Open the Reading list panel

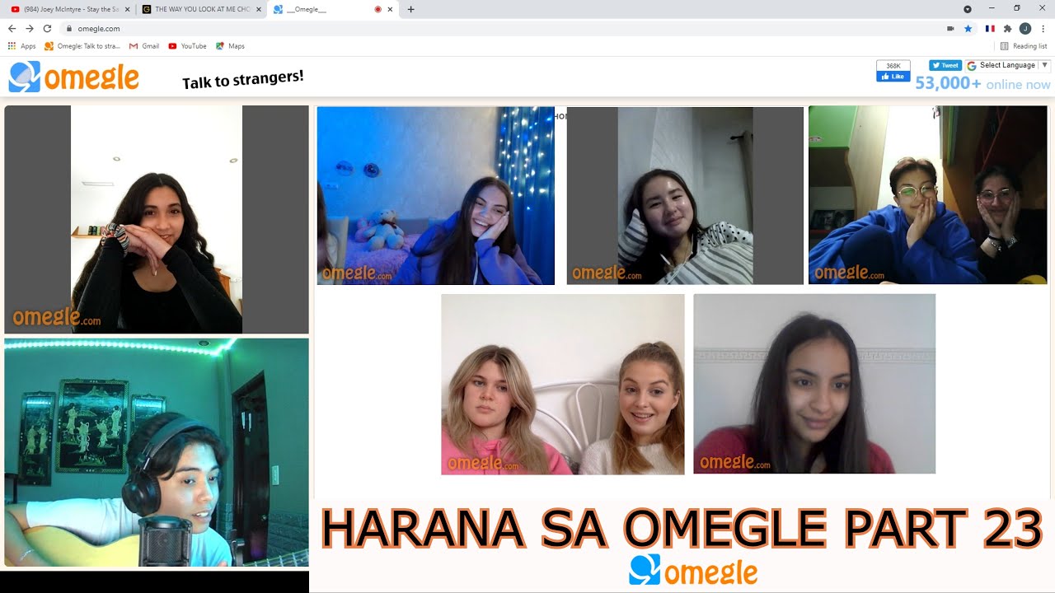(1023, 46)
